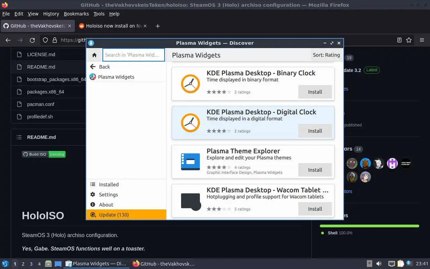Click the Firefox tracking protection shield
Image resolution: width=430 pixels, height=269 pixels.
pyautogui.click(x=45, y=40)
